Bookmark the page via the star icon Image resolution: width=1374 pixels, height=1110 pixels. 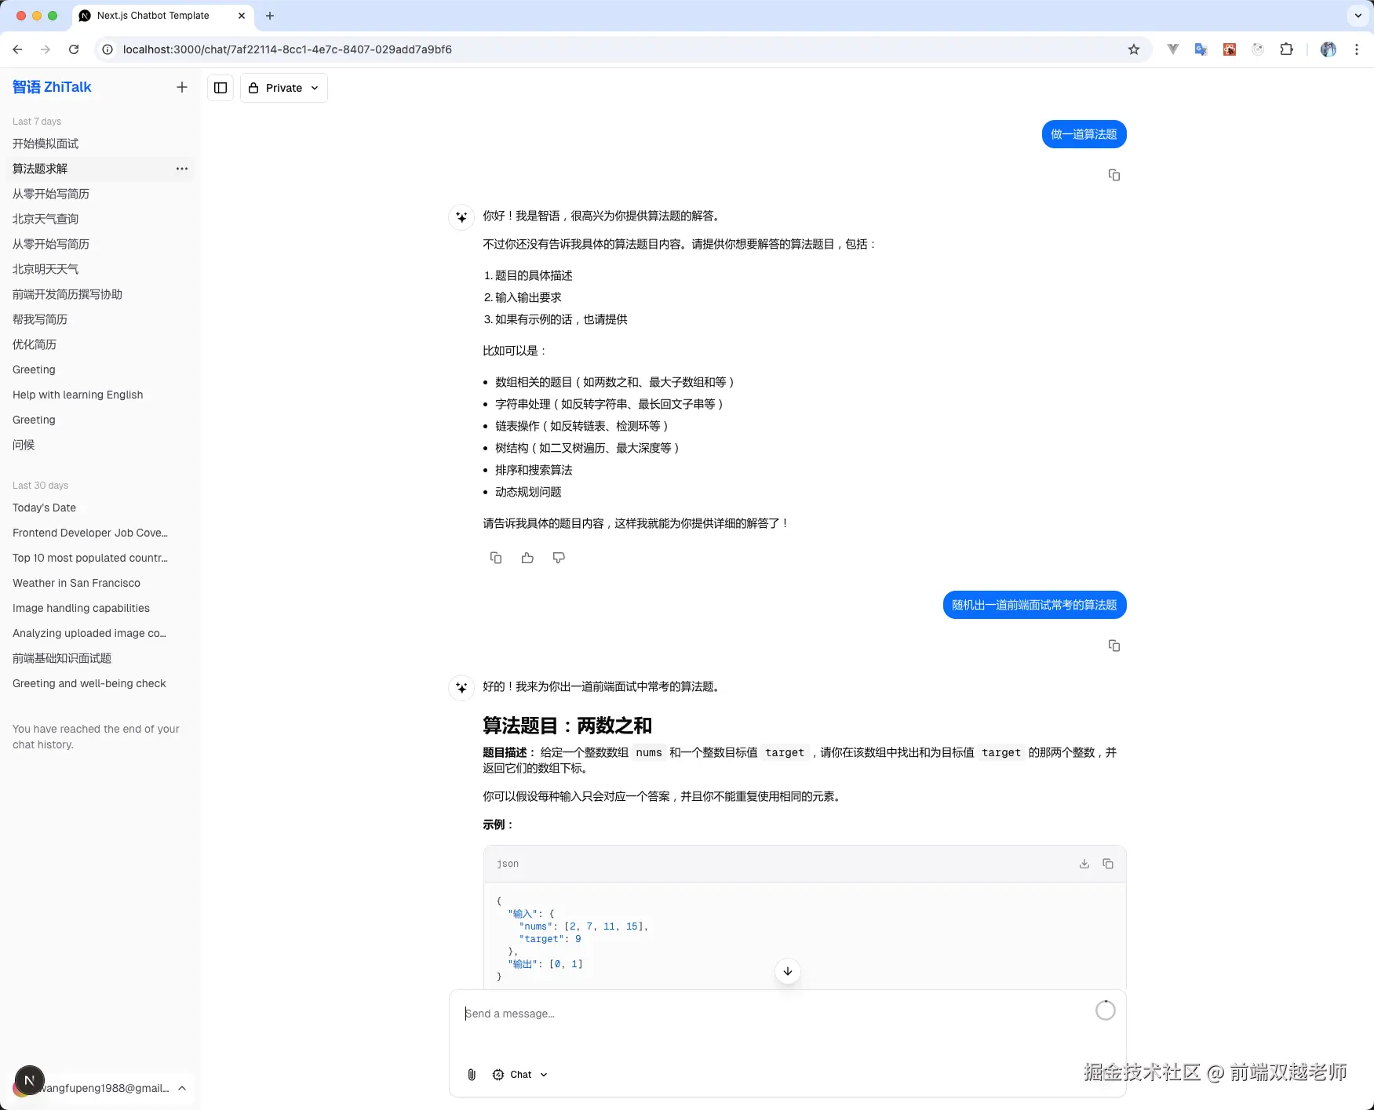coord(1133,49)
